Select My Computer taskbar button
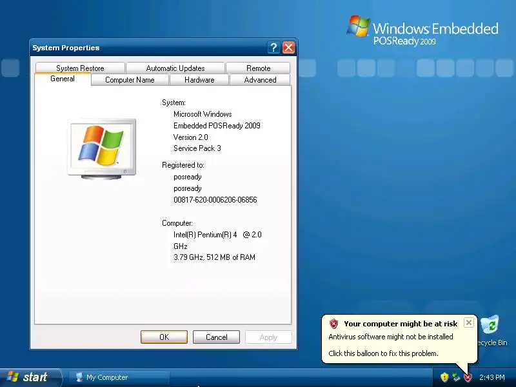Screen dimensions: 516x387 tap(119, 377)
